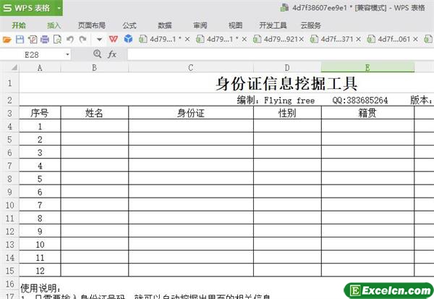Image resolution: width=434 pixels, height=299 pixels.
Task: Switch to the 开始 ribbon tab
Action: (19, 25)
